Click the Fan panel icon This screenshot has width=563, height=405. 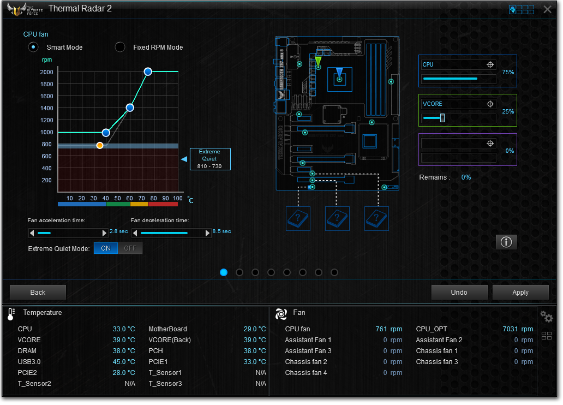pos(281,314)
